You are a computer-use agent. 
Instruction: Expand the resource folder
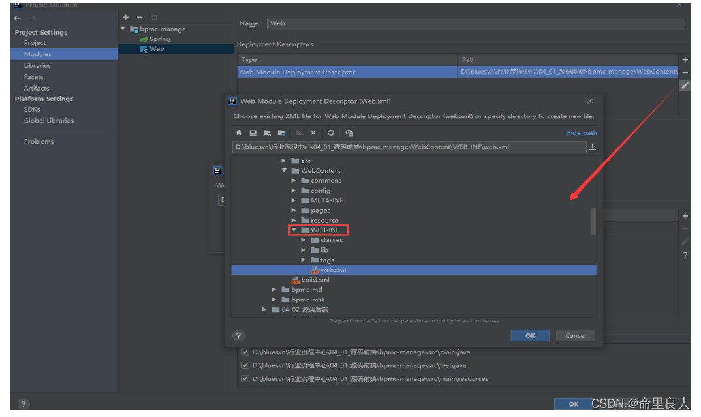click(x=293, y=220)
